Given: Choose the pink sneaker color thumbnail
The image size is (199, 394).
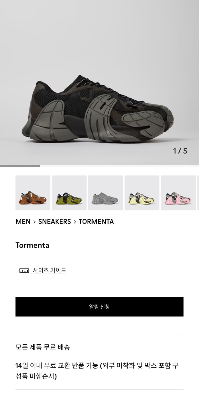Looking at the screenshot, I should click(x=178, y=193).
